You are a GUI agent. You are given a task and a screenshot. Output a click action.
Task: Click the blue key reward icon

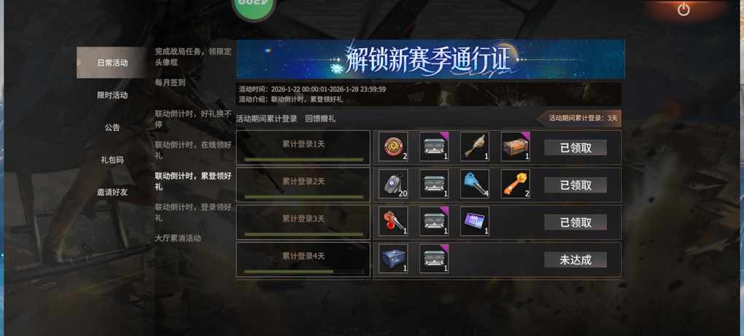pyautogui.click(x=475, y=184)
